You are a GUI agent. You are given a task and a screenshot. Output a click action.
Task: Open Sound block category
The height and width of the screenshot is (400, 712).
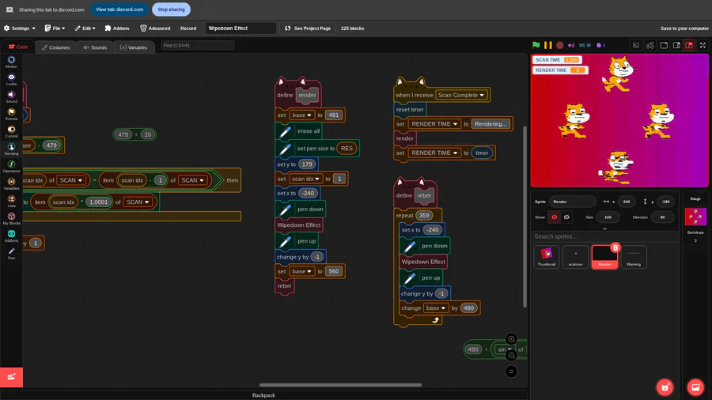pos(11,96)
